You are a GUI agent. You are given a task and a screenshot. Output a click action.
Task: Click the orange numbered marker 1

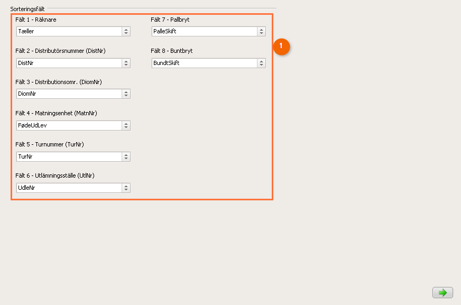click(281, 47)
